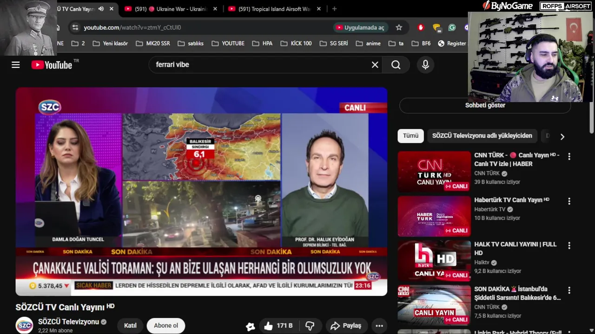
Task: Open the bookmark folder named '2'
Action: [78, 43]
